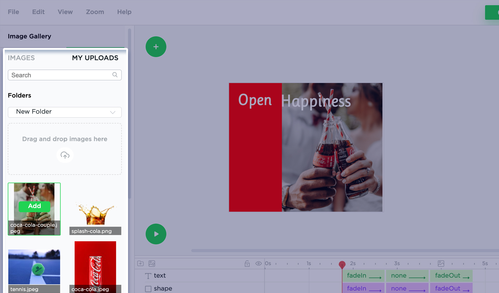Add coca-cola-couple image to canvas

(x=34, y=206)
